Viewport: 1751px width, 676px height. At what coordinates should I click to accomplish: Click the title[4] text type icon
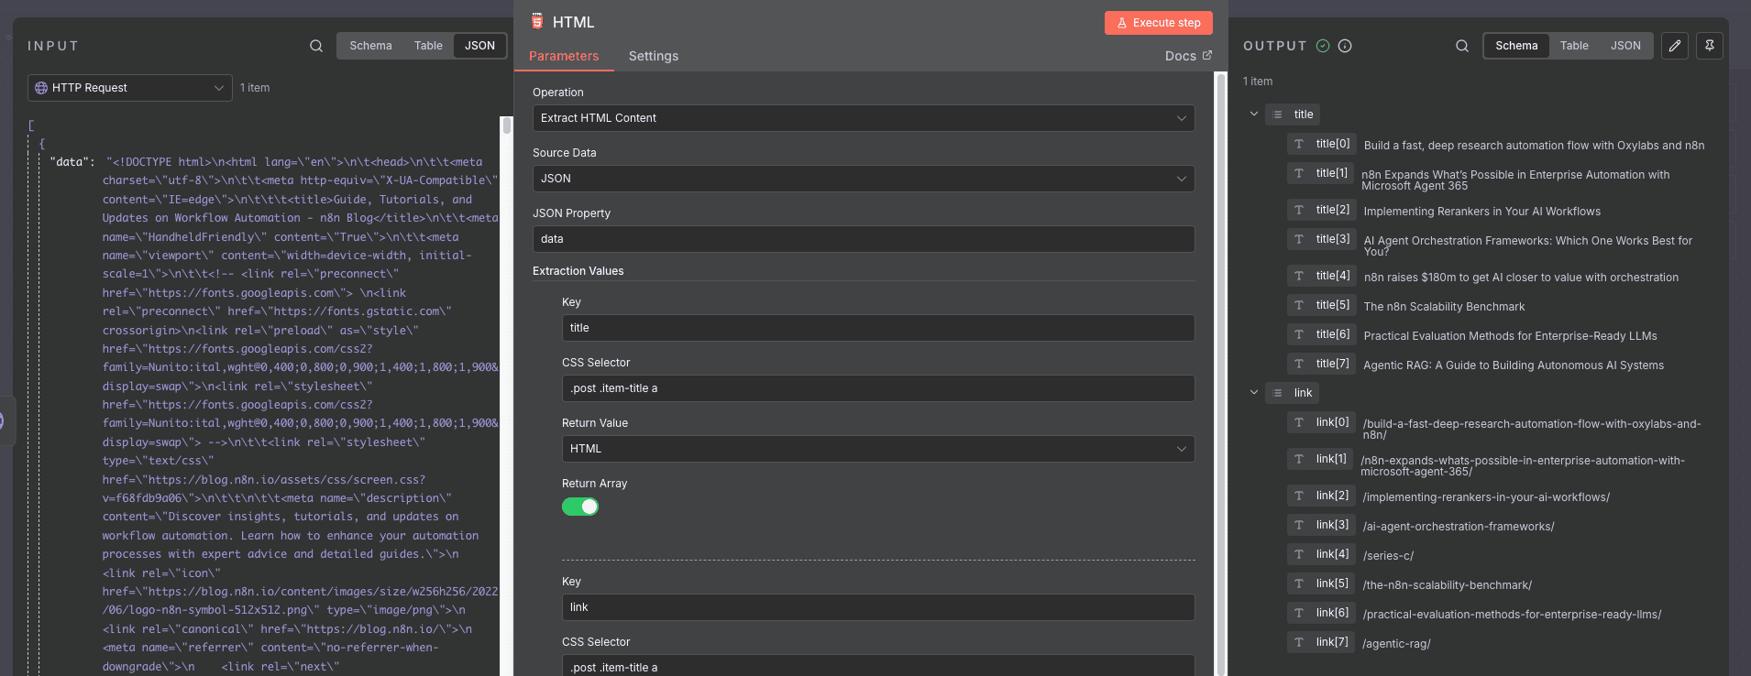(x=1299, y=276)
